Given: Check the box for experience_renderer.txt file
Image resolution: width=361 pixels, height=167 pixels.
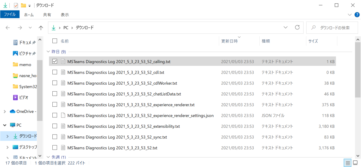Looking at the screenshot, I should tap(54, 105).
